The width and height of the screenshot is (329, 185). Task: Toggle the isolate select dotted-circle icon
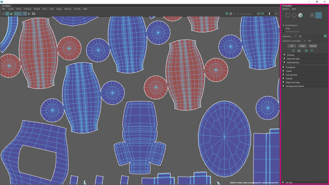[x=29, y=14]
